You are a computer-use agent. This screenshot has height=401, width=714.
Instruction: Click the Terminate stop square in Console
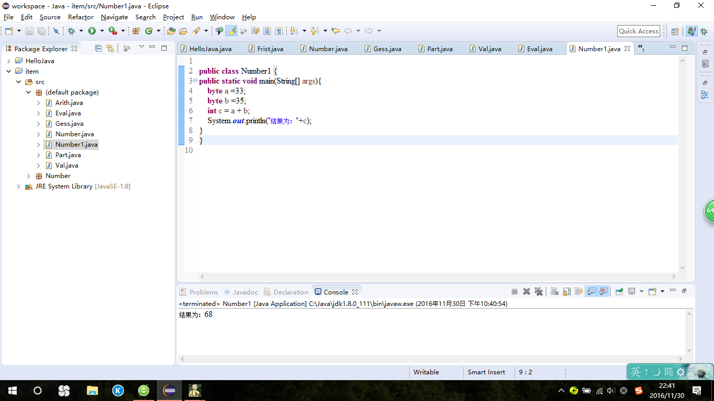coord(514,291)
